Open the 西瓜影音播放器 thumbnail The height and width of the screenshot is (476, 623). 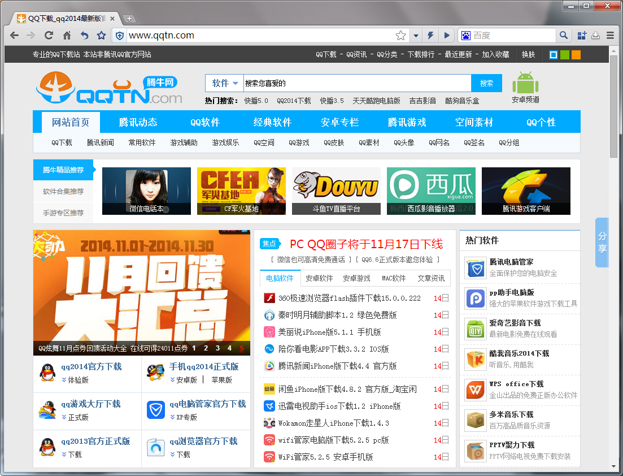tap(431, 191)
